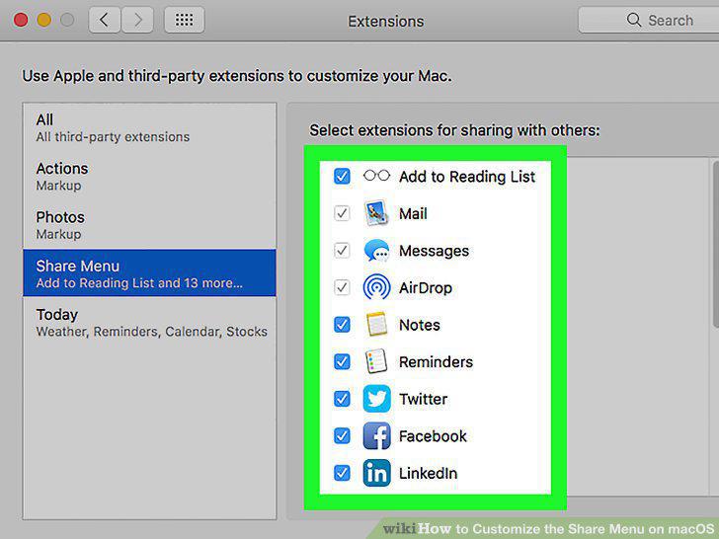Click the Messages label text

pos(434,251)
